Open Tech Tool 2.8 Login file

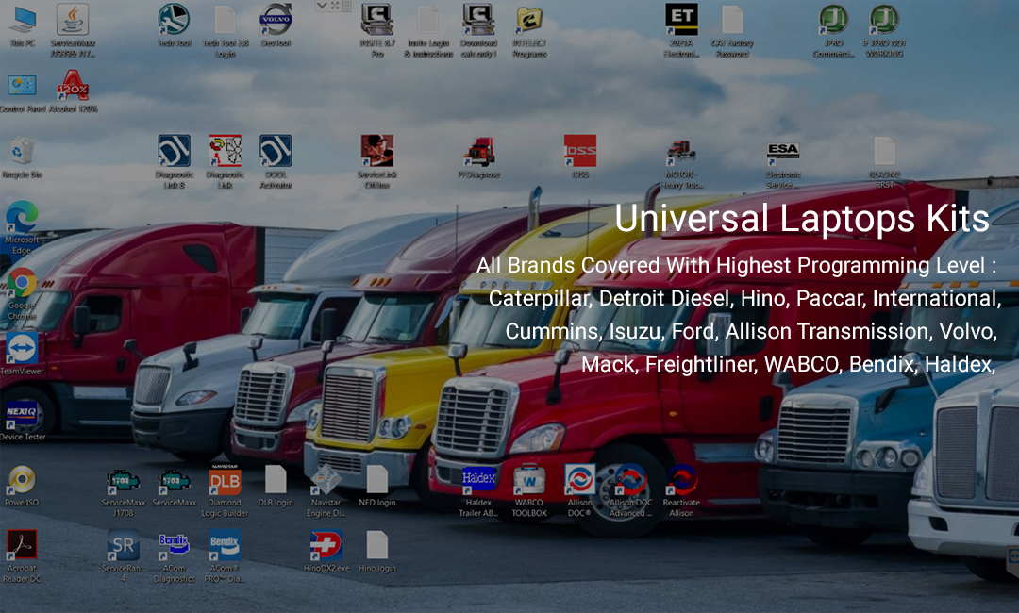pos(225,29)
